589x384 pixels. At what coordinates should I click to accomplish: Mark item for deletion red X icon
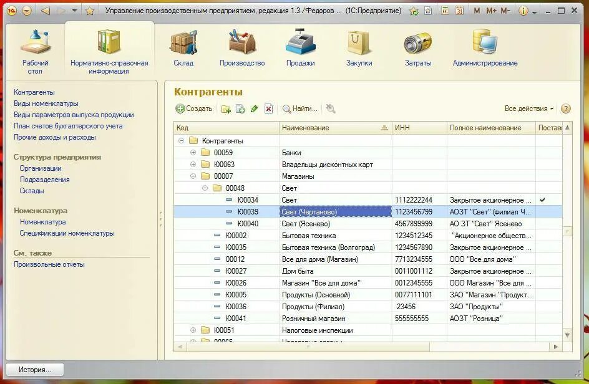click(x=268, y=109)
